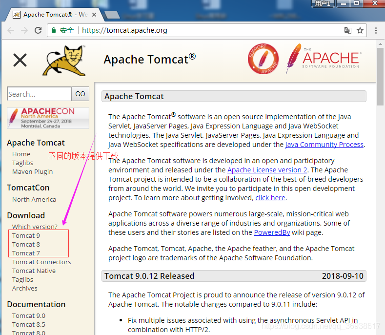
Task: Click the Documentation sidebar heading
Action: pyautogui.click(x=36, y=304)
